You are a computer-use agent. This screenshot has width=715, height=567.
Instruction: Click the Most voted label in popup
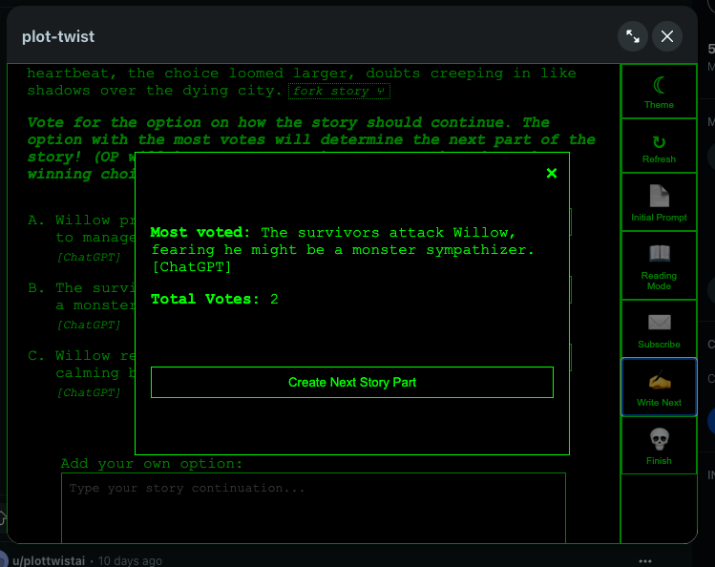point(200,233)
